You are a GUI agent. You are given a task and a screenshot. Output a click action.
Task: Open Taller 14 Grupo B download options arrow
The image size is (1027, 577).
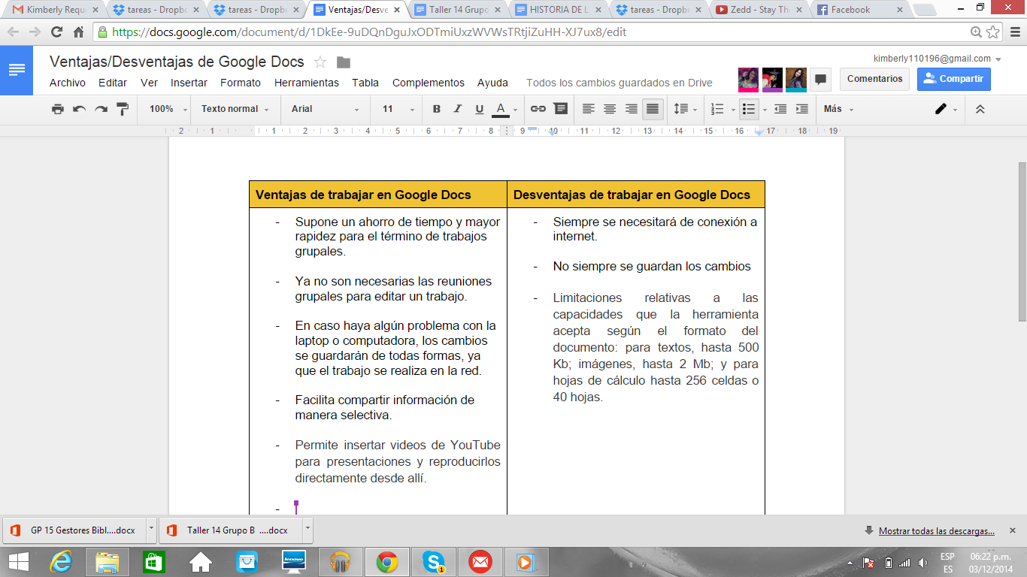click(x=307, y=530)
